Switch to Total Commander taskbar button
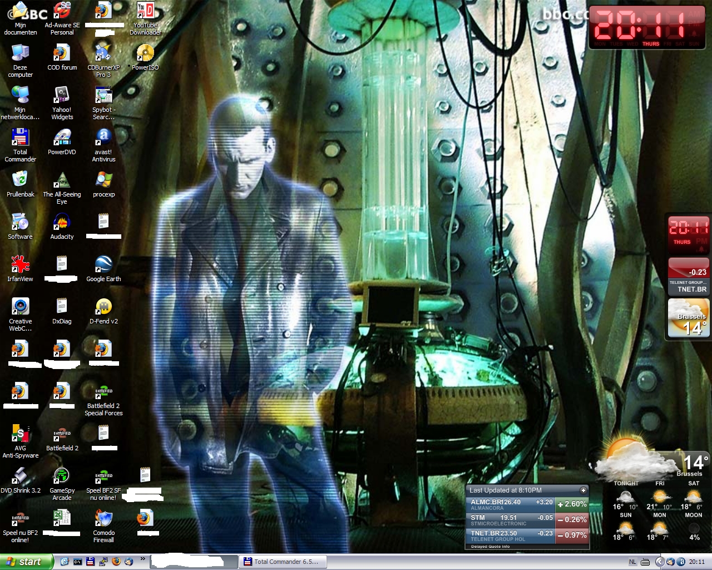The height and width of the screenshot is (570, 712). click(283, 562)
